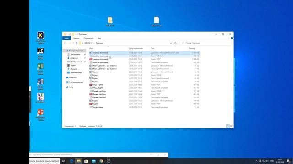This screenshot has width=293, height=164.
Task: Click the chevron between DEMO-12 and Тургенев
Action: [x=94, y=43]
